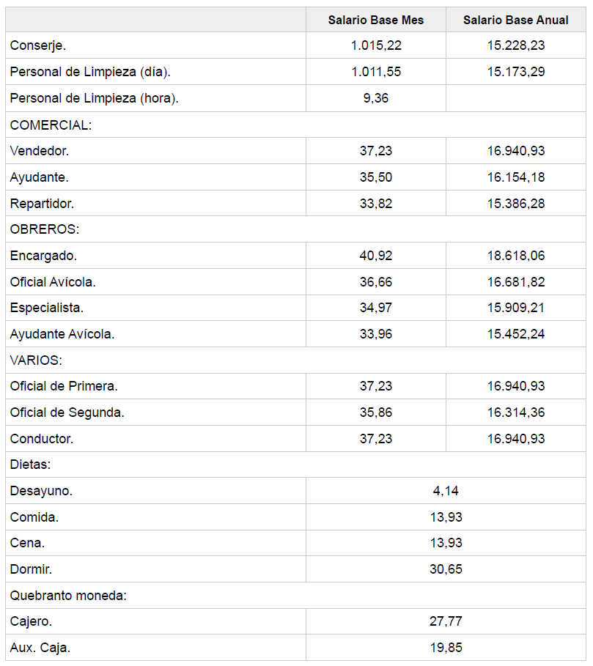
Task: Select annual value 15.173,29 for Limpieza (día)
Action: click(x=515, y=72)
